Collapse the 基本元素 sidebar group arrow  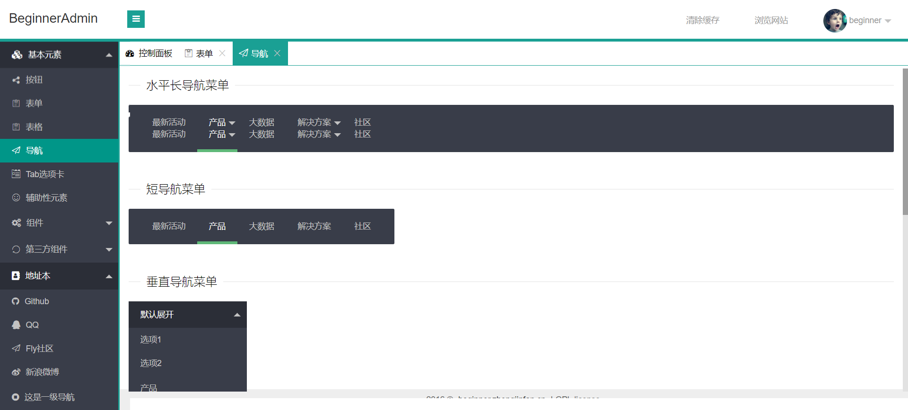109,55
